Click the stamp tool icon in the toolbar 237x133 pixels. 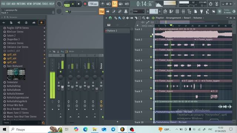point(126,11)
